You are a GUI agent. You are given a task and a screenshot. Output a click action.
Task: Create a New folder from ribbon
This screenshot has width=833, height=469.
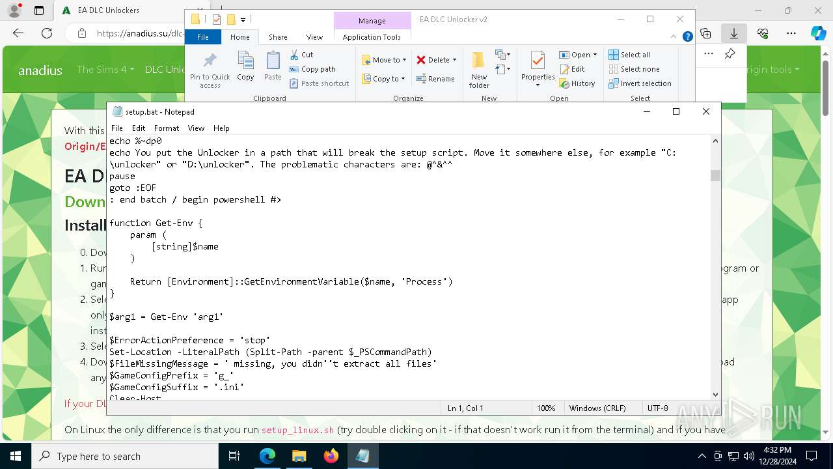pos(479,70)
